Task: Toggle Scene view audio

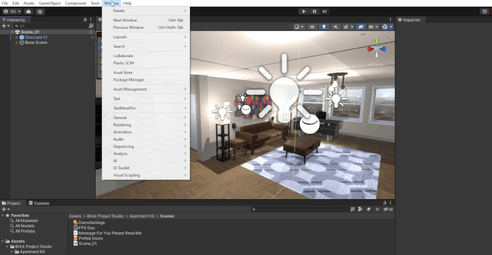Action: tap(336, 27)
